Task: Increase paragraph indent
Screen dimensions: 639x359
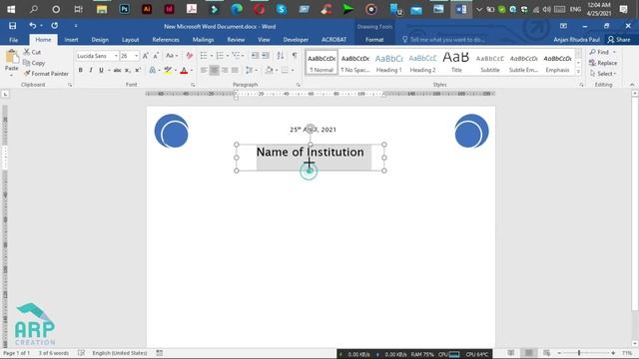Action: pyautogui.click(x=266, y=56)
